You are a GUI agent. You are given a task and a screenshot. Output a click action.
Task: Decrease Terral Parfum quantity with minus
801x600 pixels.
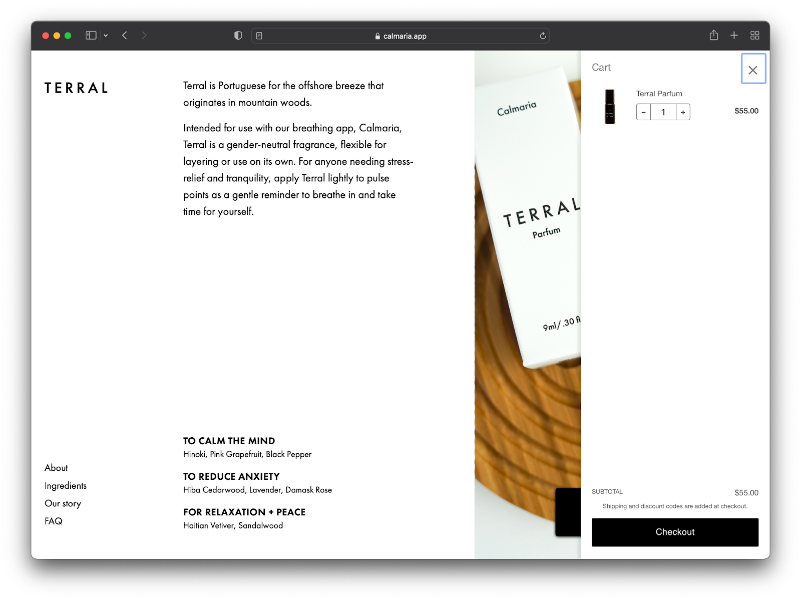tap(643, 112)
